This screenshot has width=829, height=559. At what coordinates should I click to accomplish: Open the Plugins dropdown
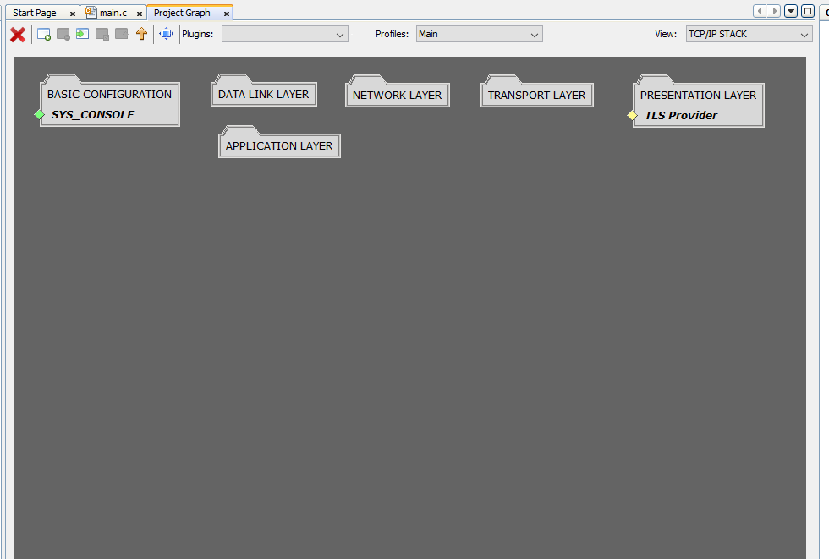pyautogui.click(x=284, y=35)
